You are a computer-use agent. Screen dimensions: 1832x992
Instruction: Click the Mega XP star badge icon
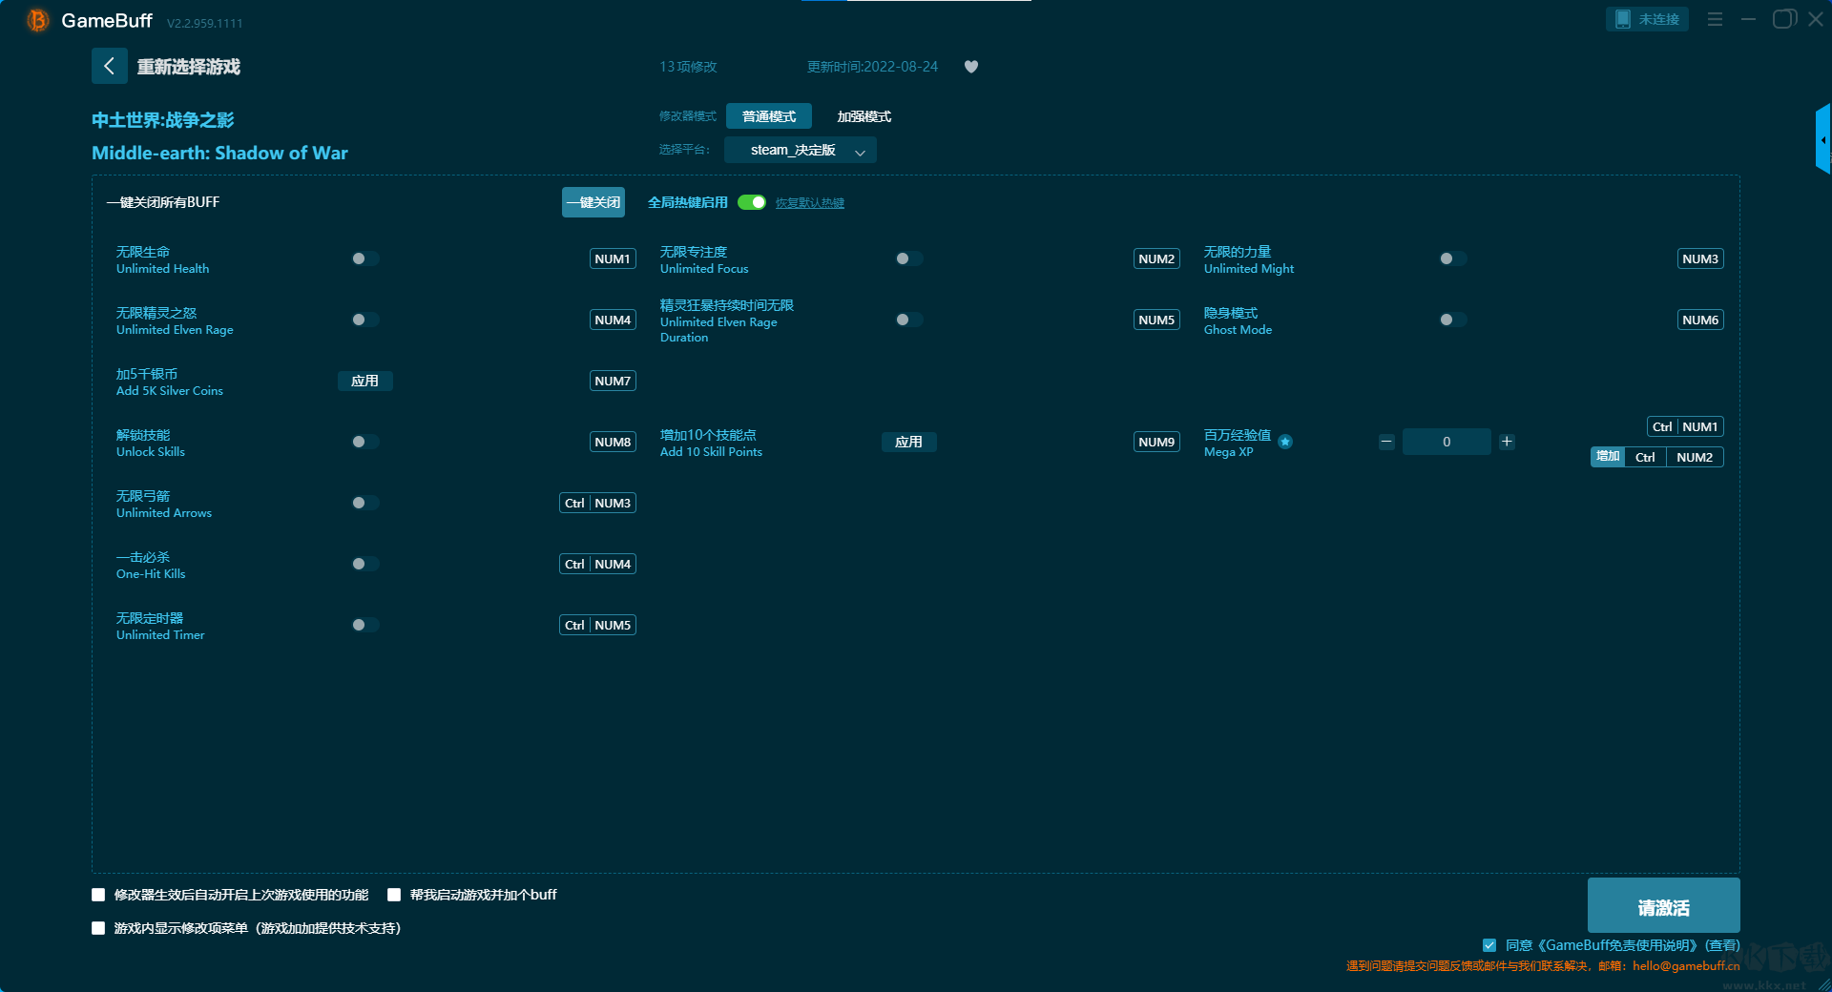(1285, 442)
